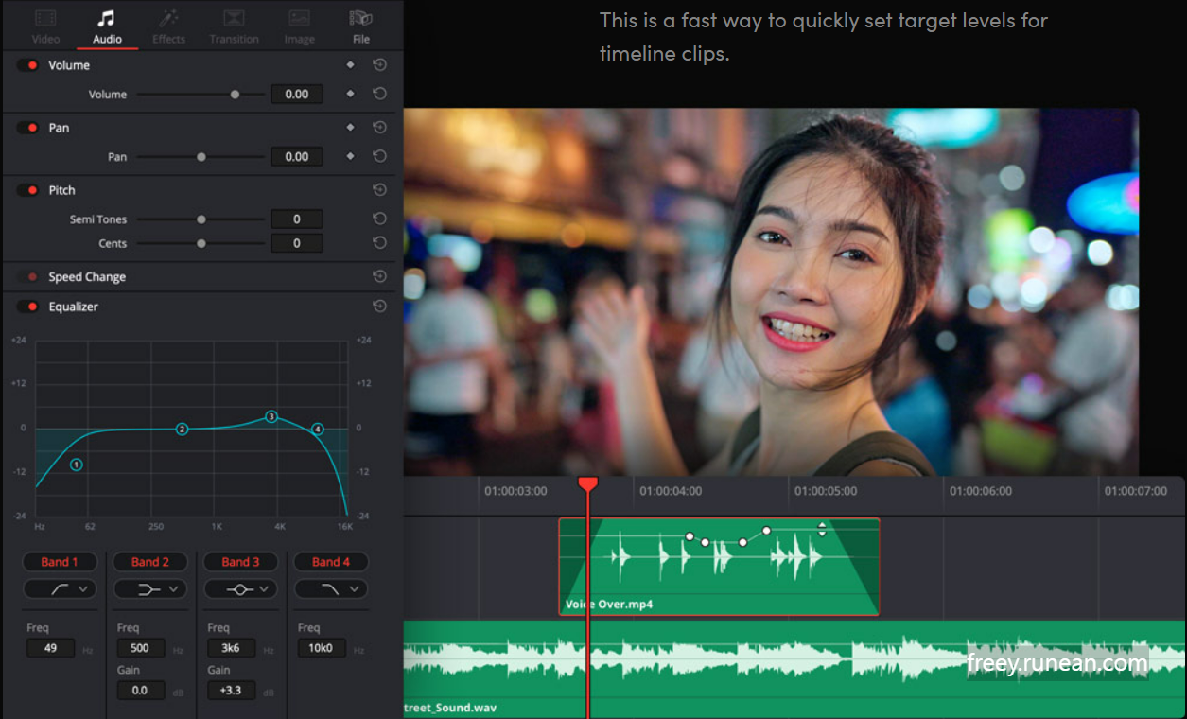Select the Band 3 button
1187x719 pixels.
pos(240,561)
